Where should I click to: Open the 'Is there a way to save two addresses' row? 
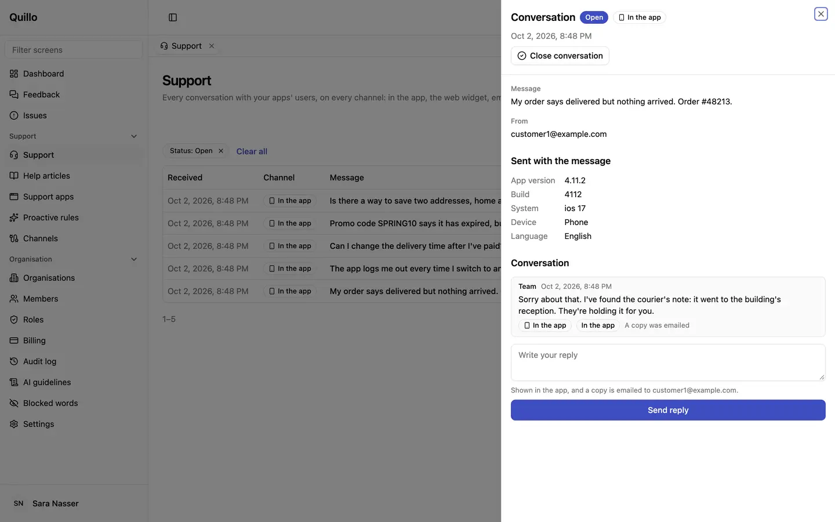pos(332,201)
